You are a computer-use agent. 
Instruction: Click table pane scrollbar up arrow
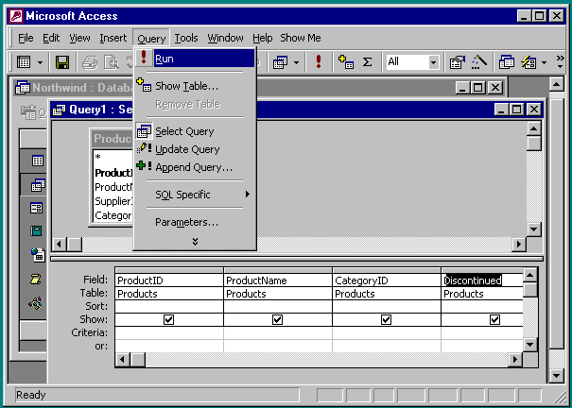pyautogui.click(x=533, y=128)
